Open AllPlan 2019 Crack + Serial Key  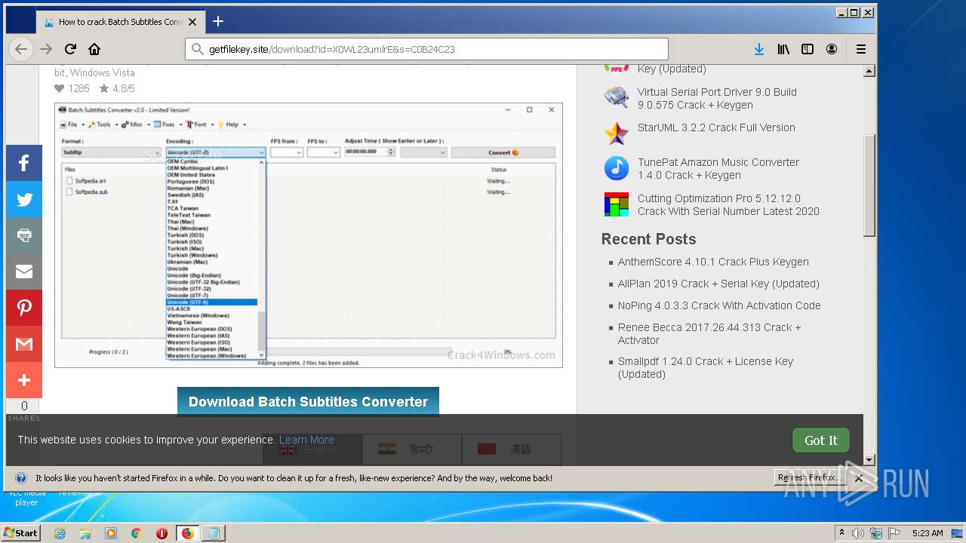718,284
